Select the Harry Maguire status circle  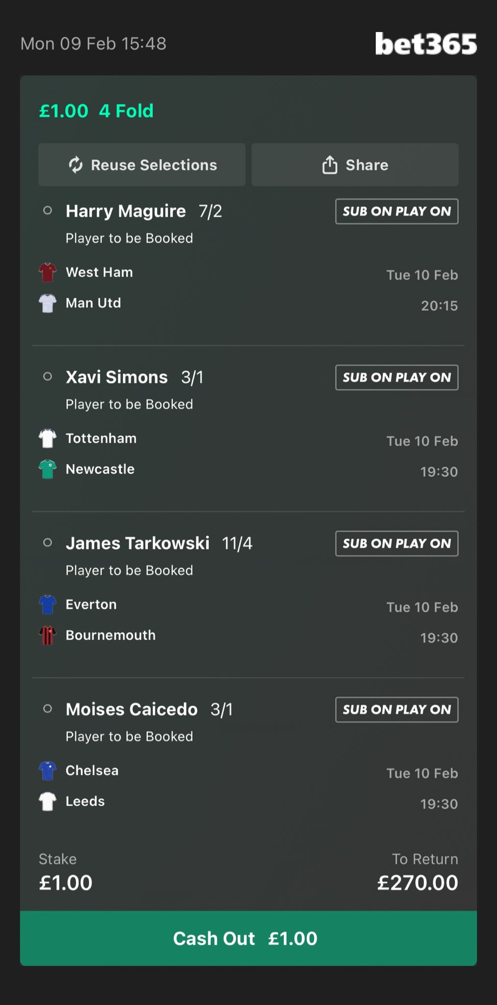pyautogui.click(x=48, y=211)
